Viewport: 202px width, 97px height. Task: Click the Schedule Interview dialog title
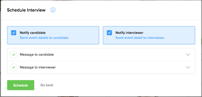(x=26, y=10)
